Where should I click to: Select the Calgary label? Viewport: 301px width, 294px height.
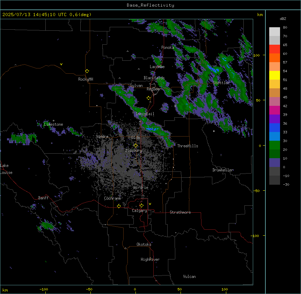[140, 211]
